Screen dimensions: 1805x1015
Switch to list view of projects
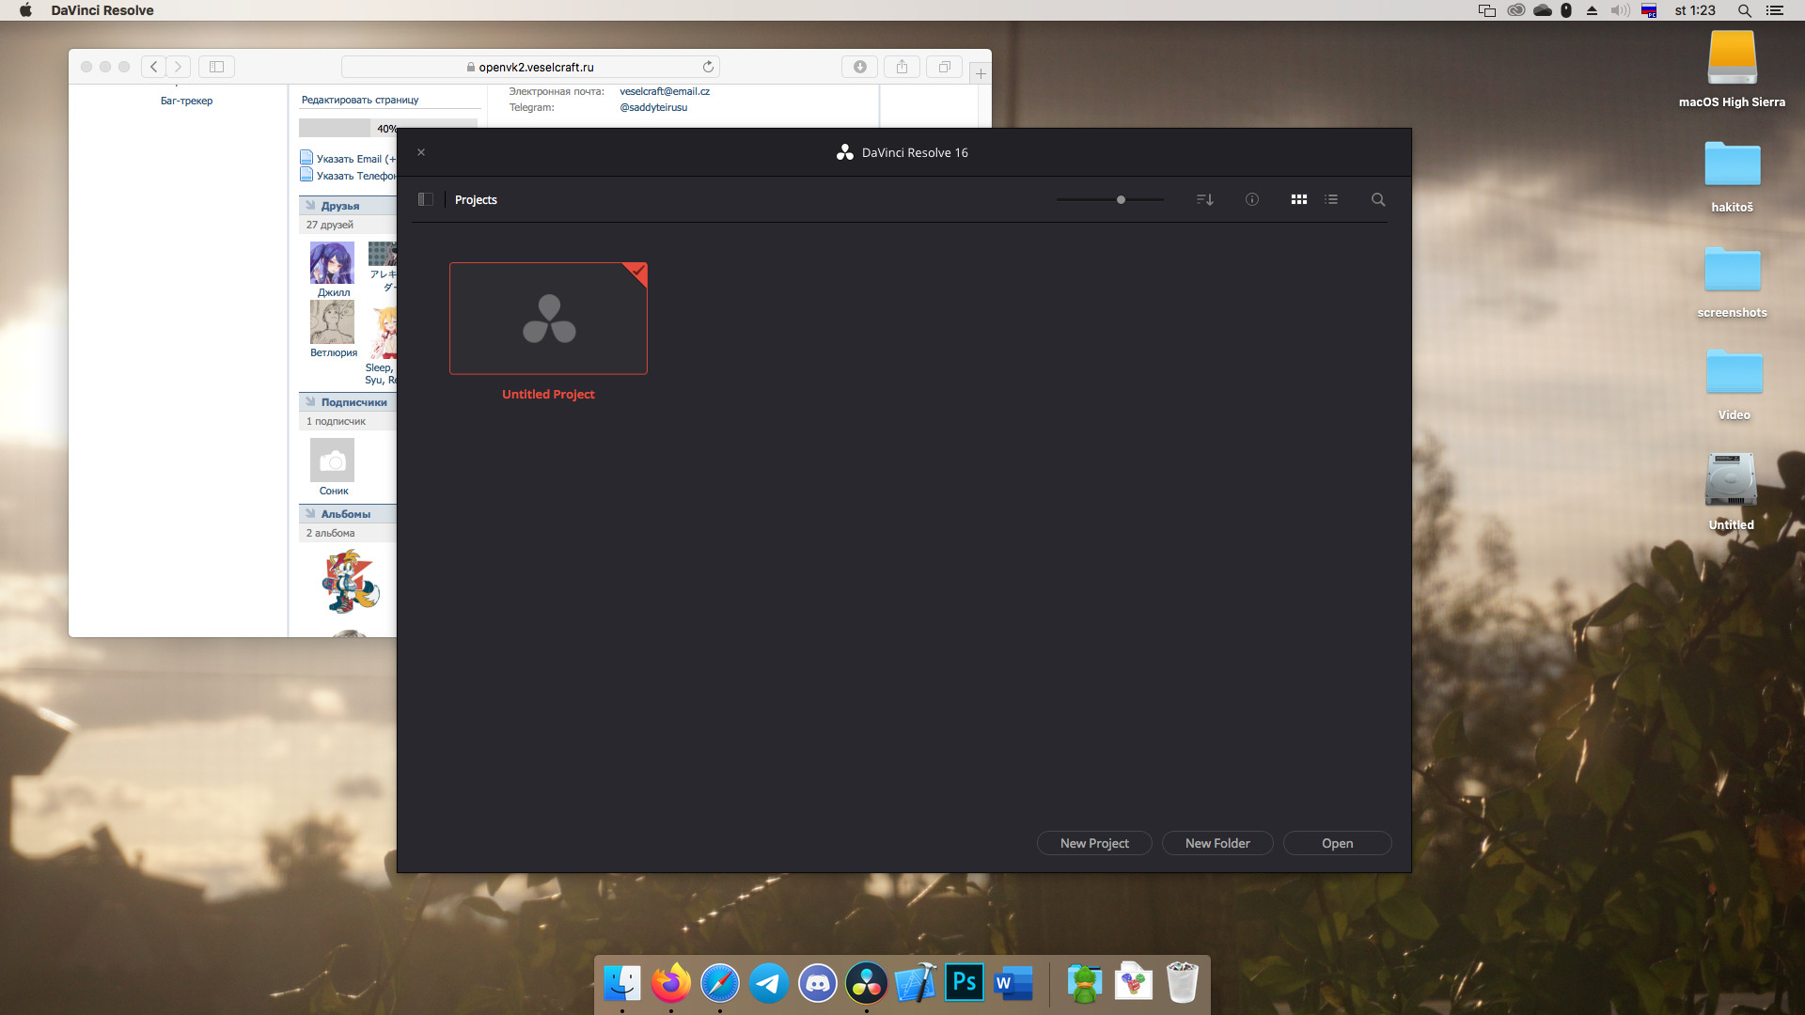[x=1331, y=199]
